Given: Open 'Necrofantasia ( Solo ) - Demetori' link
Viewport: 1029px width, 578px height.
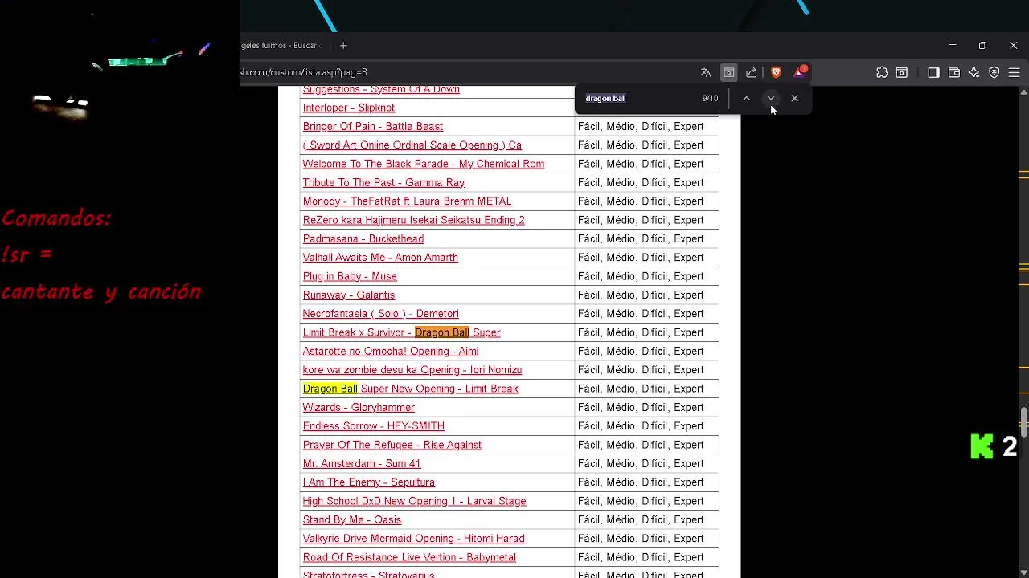Looking at the screenshot, I should (x=381, y=314).
